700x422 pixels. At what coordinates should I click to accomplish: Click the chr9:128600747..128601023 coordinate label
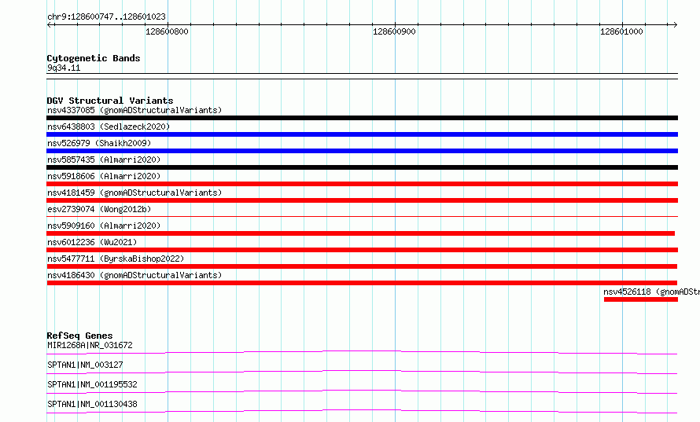click(106, 17)
